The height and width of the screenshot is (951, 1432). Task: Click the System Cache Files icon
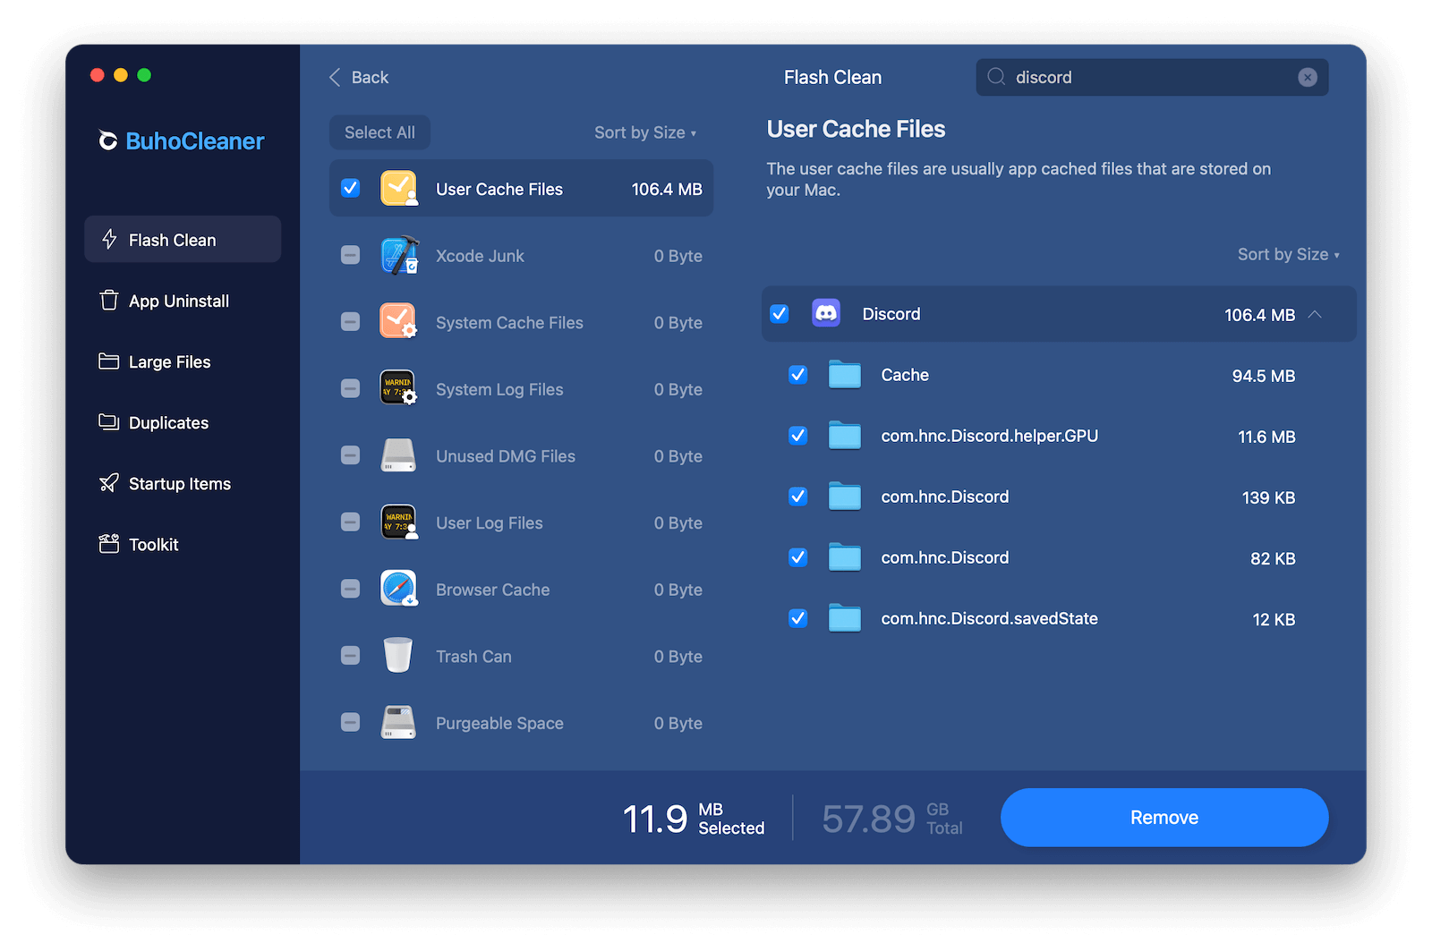398,321
